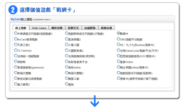Image resolution: width=185 pixels, height=107 pixels.
Task: Select the 新絕代雙驕2 radio button
Action: click(x=66, y=73)
